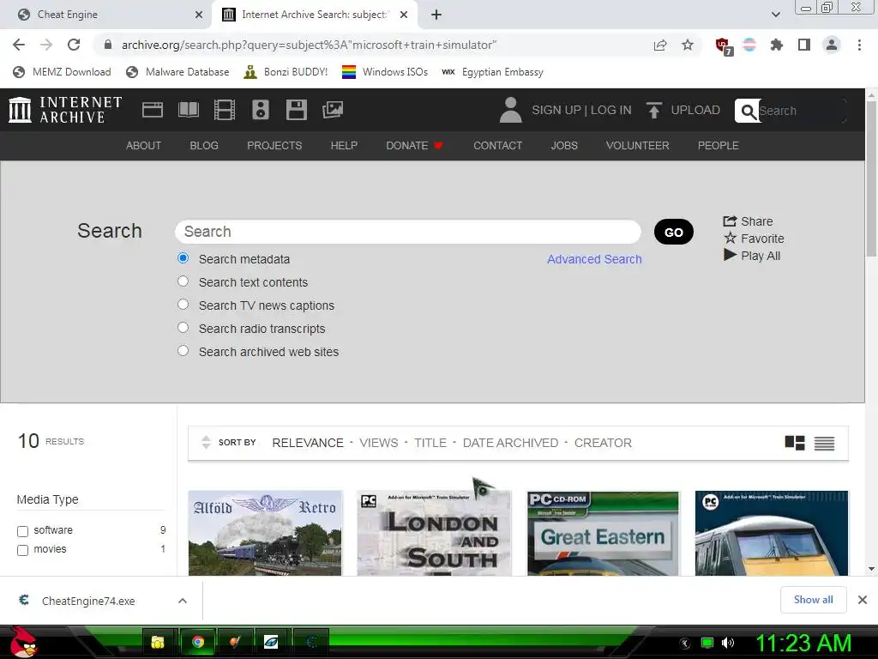The width and height of the screenshot is (878, 659).
Task: Select Search text contents option
Action: [183, 281]
